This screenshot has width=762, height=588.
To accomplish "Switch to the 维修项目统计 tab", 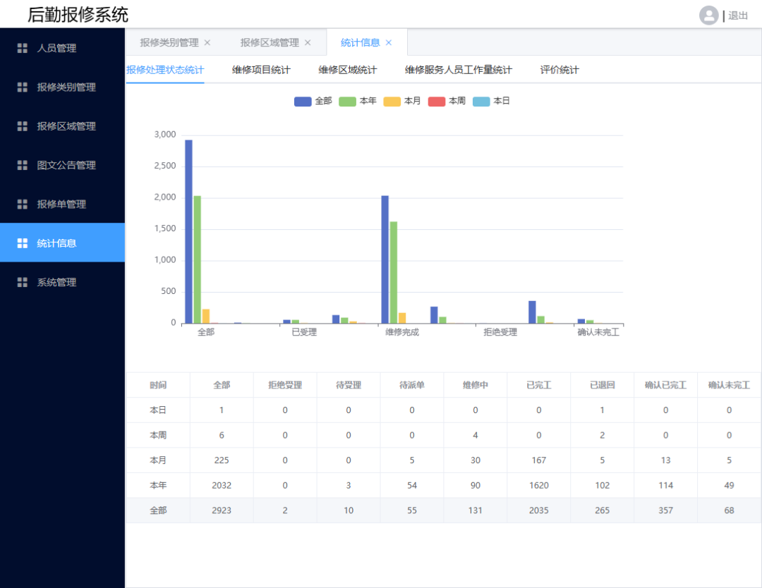I will [x=261, y=70].
